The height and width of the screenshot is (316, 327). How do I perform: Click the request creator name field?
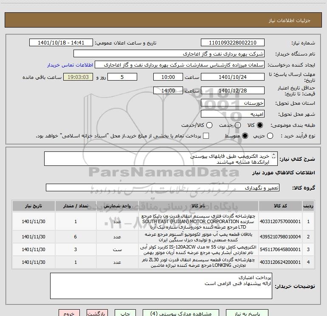point(180,65)
